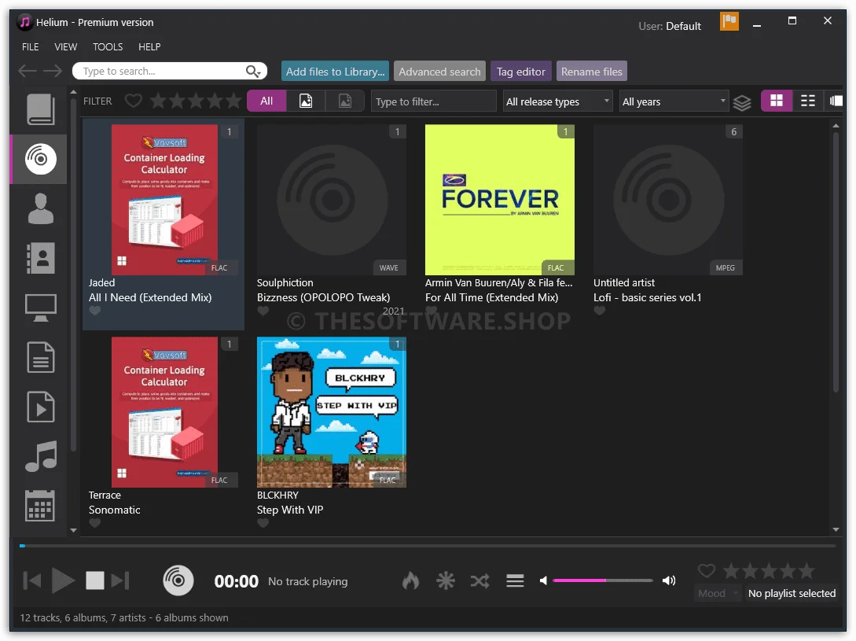The height and width of the screenshot is (641, 856).
Task: Filter albums without cover pictures
Action: [345, 101]
